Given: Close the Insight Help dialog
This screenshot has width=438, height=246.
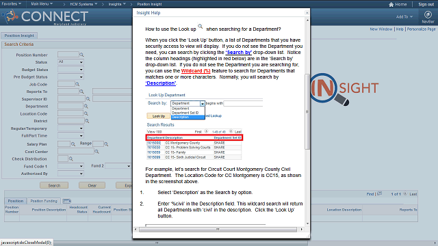Looking at the screenshot, I should tap(307, 12).
